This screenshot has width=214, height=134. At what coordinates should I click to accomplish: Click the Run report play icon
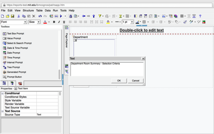pos(61,16)
